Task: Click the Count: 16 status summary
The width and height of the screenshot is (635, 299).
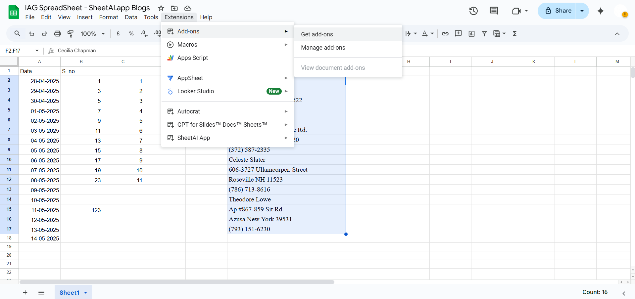Action: 595,292
